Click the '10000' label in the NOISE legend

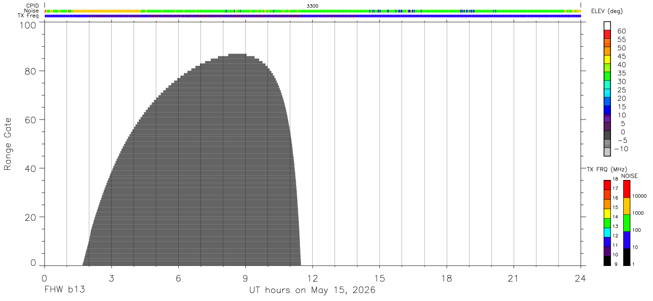click(640, 196)
